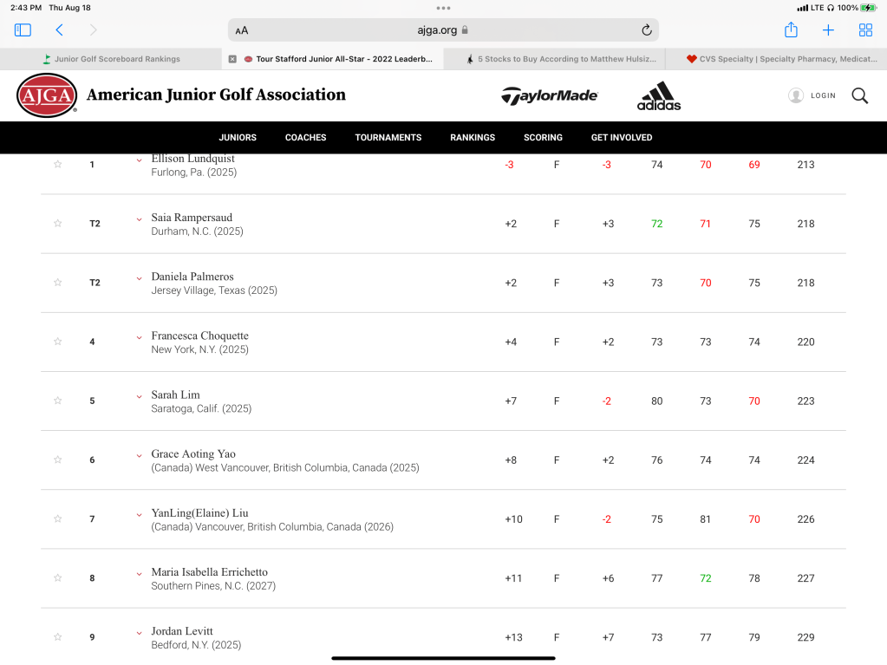Star Jordan Levitt as a favorite
Viewport: 887px width, 665px height.
pos(58,636)
